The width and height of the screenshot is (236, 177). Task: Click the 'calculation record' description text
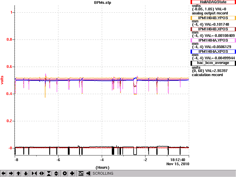coord(207,75)
